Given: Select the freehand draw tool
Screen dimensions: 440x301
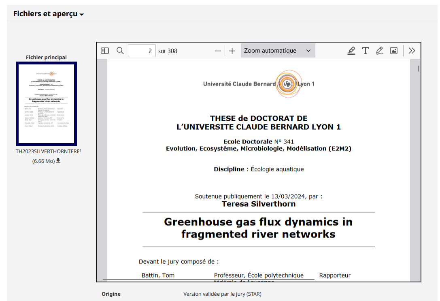Looking at the screenshot, I should [380, 51].
